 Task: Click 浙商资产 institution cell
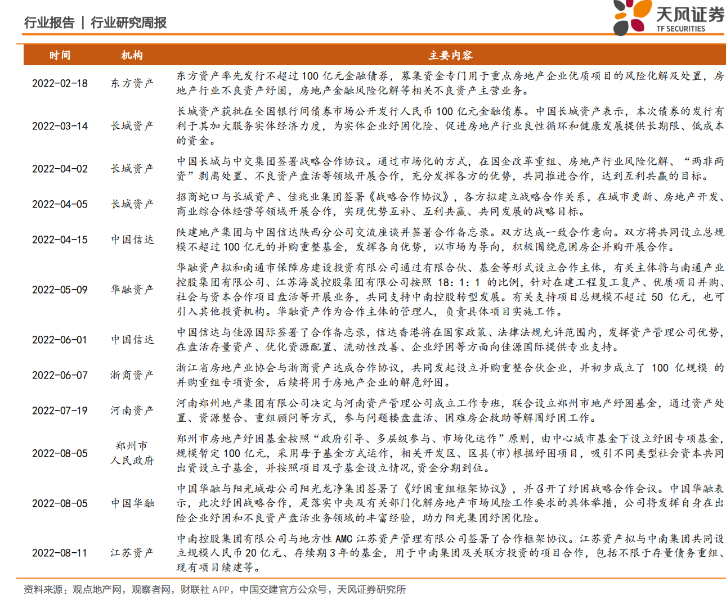pyautogui.click(x=132, y=375)
